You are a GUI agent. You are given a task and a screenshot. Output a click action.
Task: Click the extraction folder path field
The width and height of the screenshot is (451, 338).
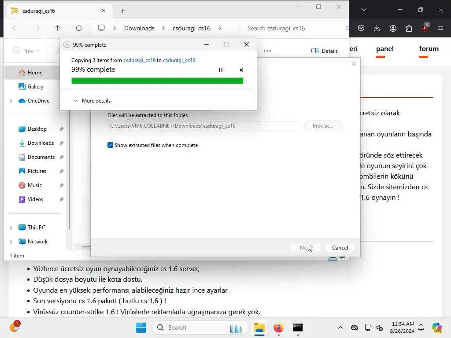[203, 126]
